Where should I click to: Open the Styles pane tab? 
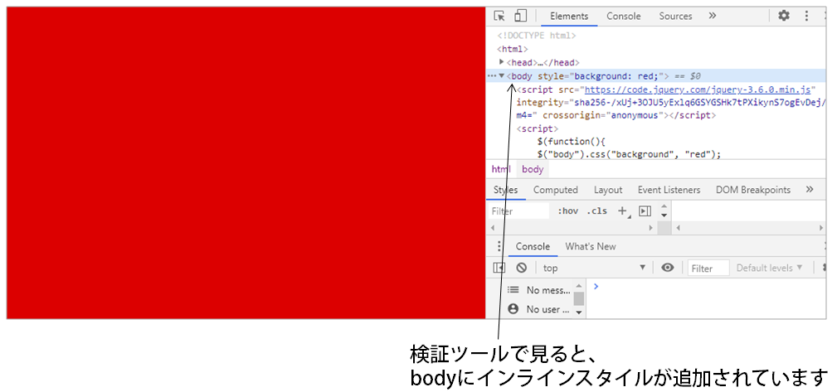(x=505, y=190)
